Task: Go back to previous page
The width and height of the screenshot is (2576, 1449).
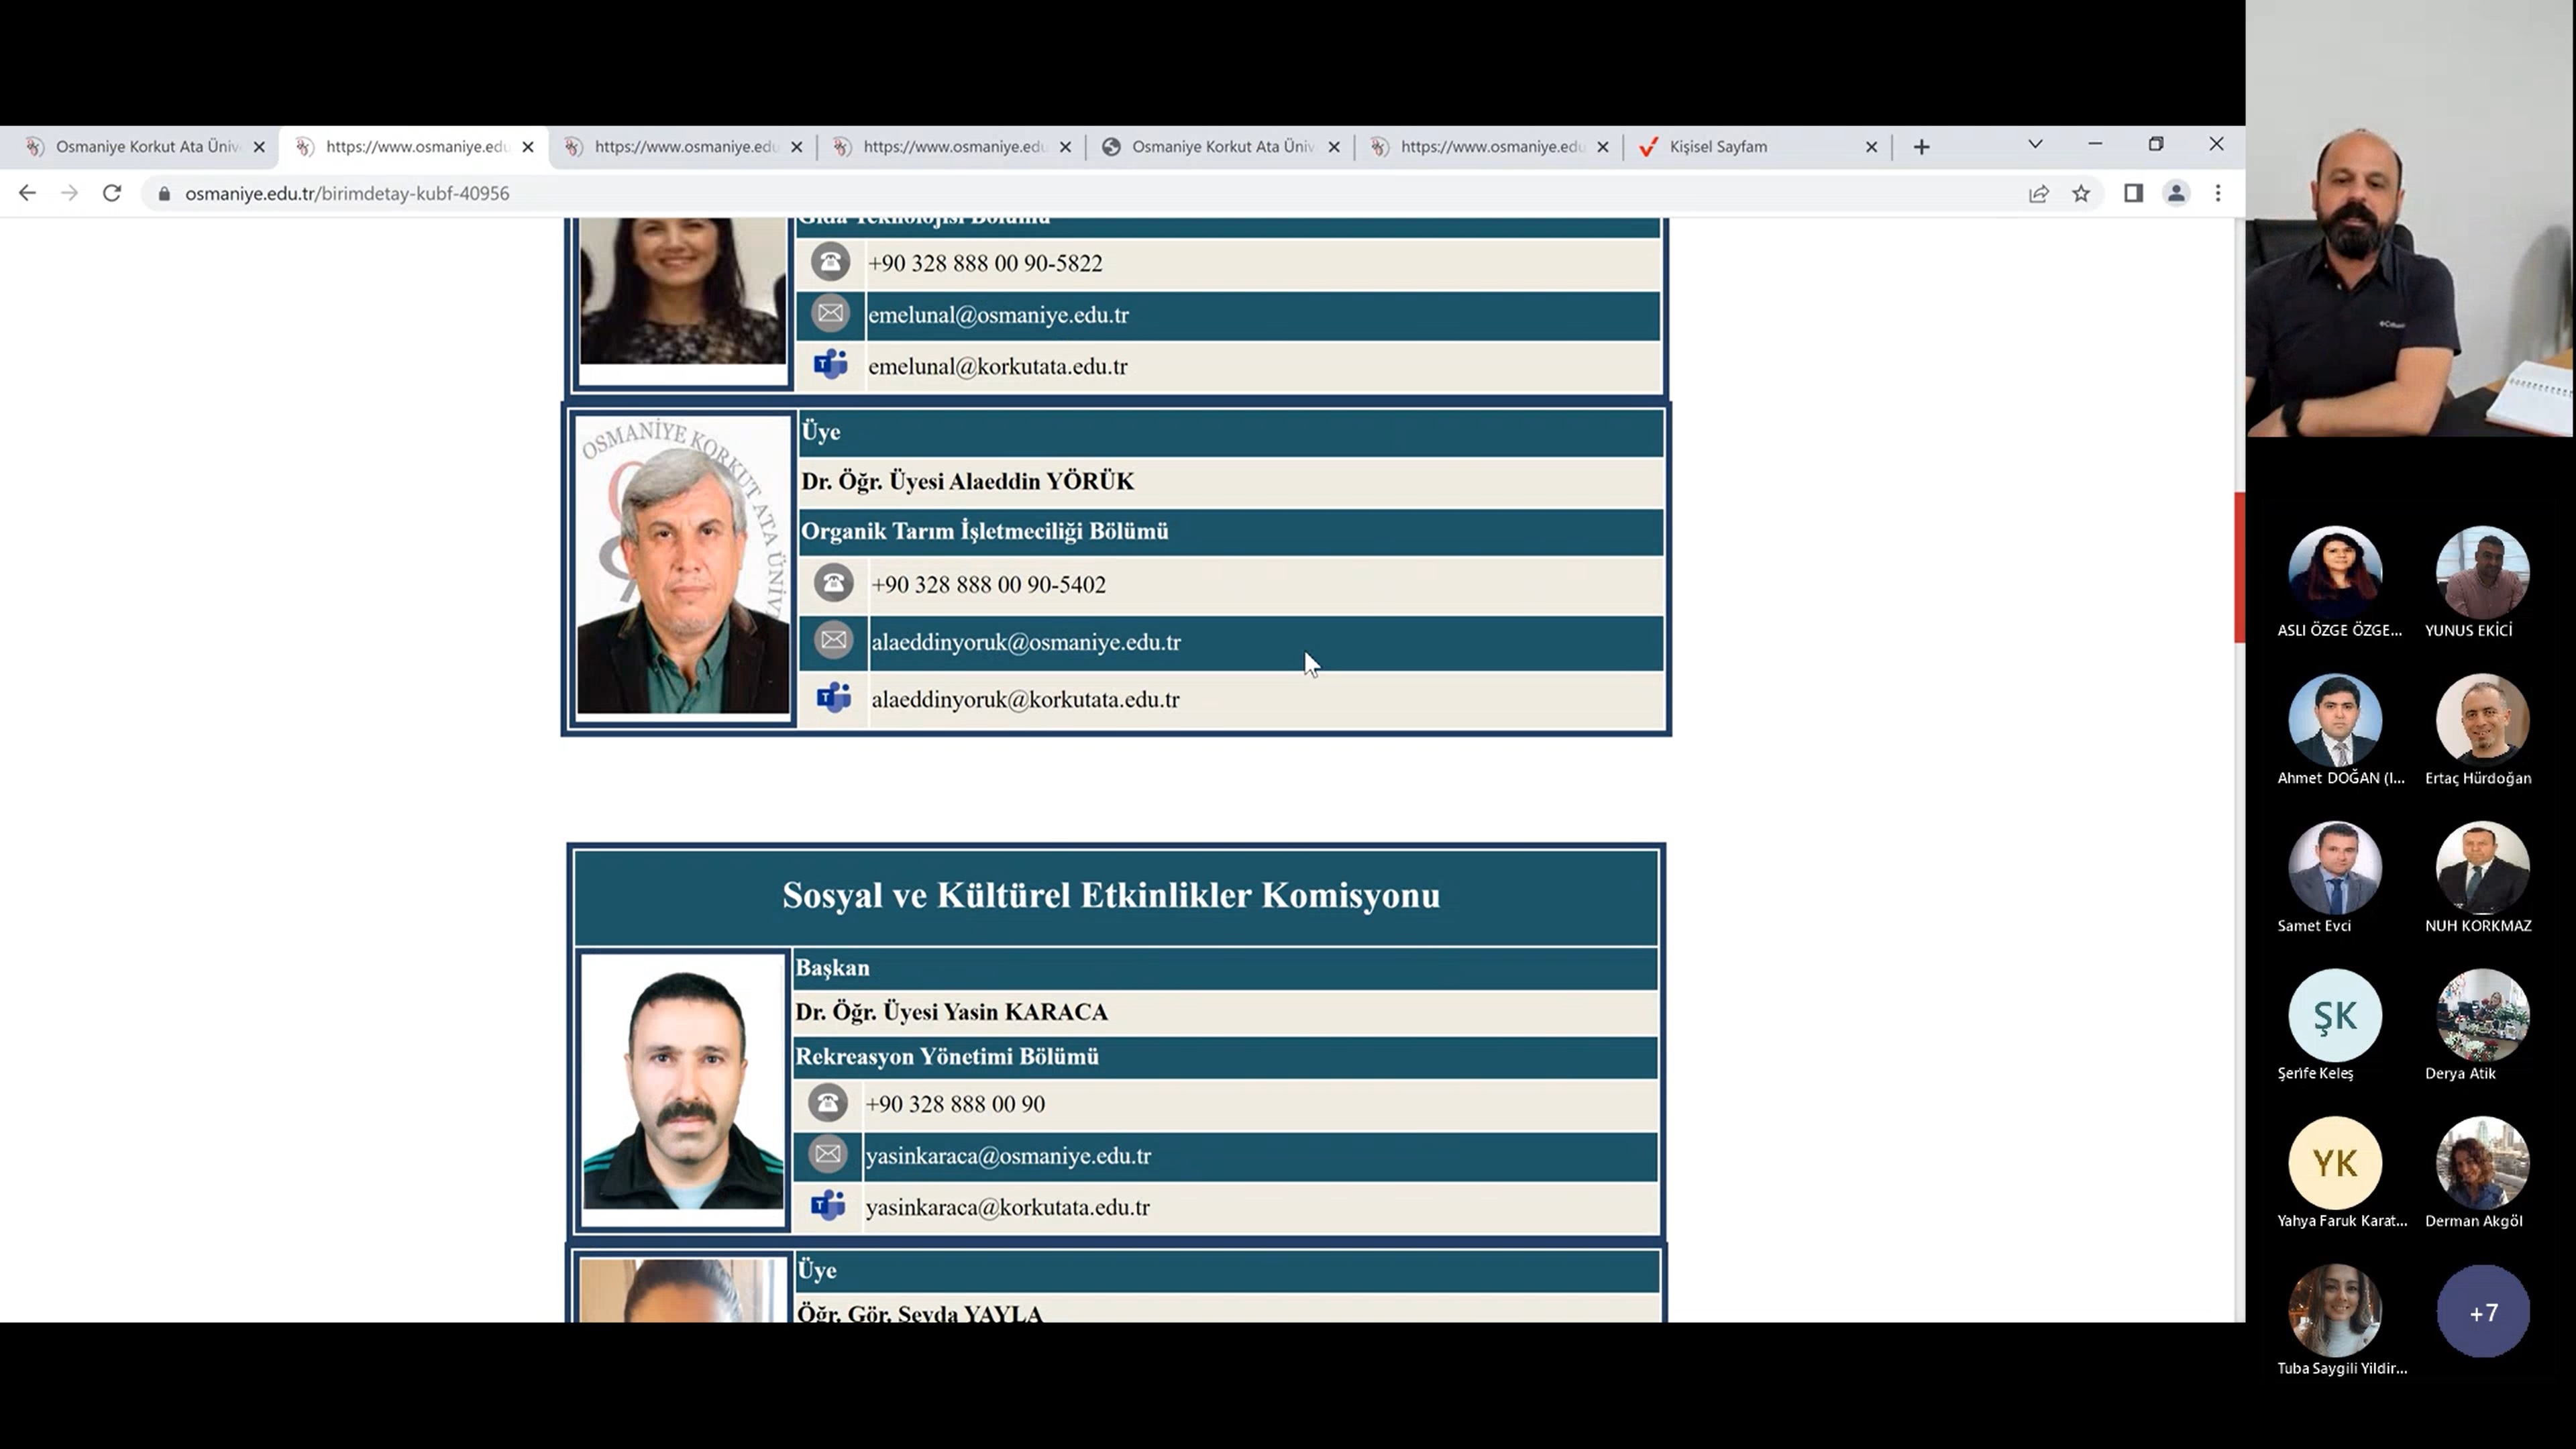Action: click(x=27, y=193)
